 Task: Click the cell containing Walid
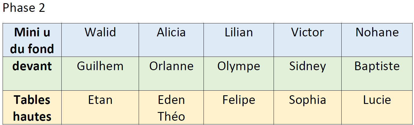click(x=100, y=32)
